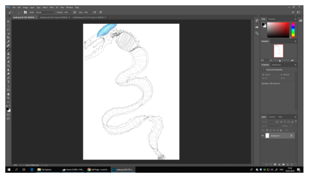Open the File menu
317x178 pixels.
(14, 7)
